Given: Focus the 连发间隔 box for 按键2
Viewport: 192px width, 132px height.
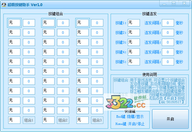Looking at the screenshot, I should 168,33.
